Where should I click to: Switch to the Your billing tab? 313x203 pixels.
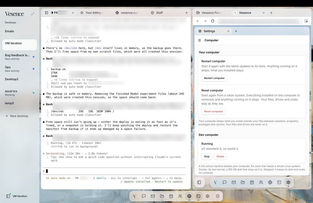click(x=92, y=13)
